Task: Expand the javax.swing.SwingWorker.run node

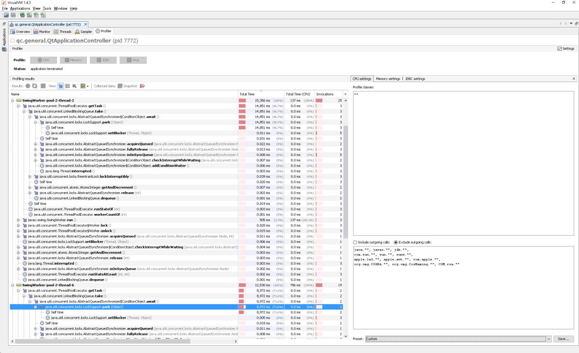Action: click(x=18, y=220)
